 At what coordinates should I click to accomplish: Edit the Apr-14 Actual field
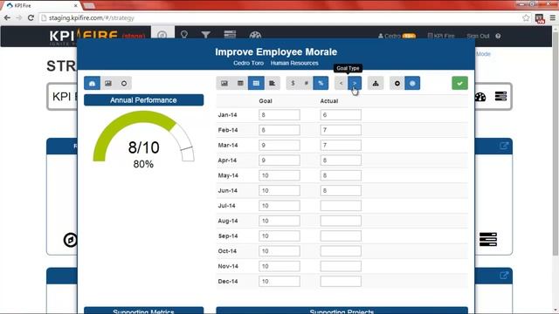[x=341, y=160]
